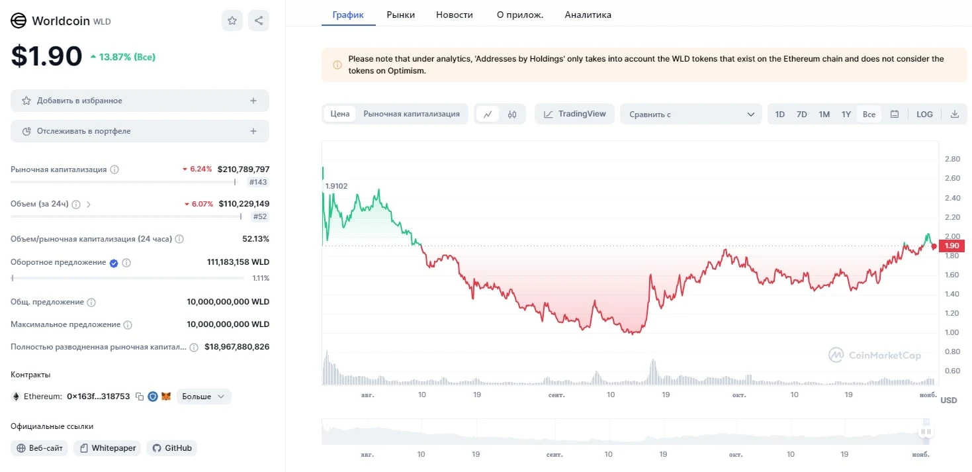Open the calendar date range picker
The height and width of the screenshot is (472, 972).
pyautogui.click(x=895, y=114)
